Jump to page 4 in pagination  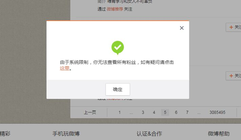(154, 112)
